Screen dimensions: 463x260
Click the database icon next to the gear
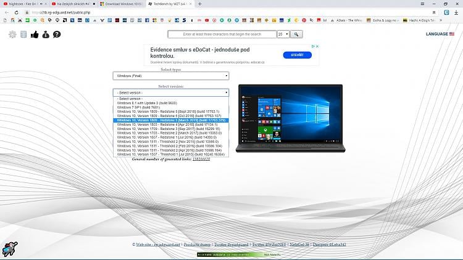point(23,35)
